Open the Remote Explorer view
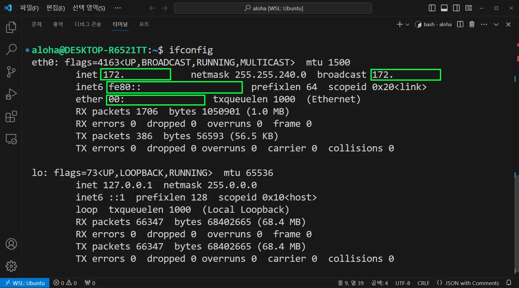Image resolution: width=519 pixels, height=288 pixels. (11, 139)
